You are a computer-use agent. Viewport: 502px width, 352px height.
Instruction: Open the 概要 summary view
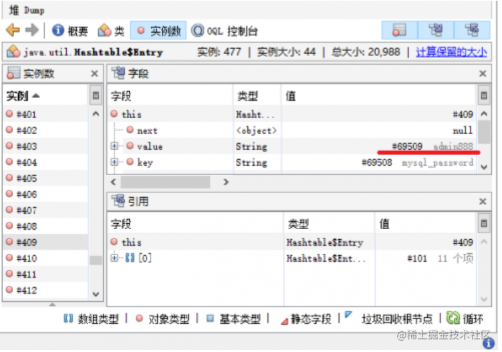[x=70, y=31]
